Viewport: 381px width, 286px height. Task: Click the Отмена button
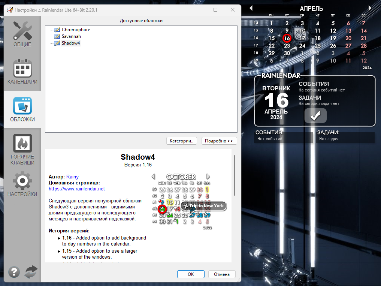click(x=222, y=274)
